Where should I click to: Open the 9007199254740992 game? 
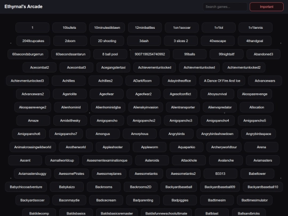click(150, 54)
